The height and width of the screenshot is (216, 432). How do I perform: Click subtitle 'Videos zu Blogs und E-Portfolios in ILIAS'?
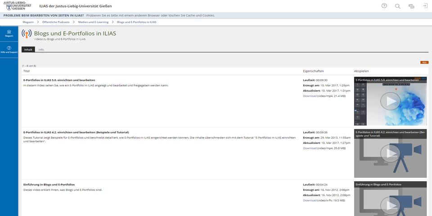click(60, 40)
